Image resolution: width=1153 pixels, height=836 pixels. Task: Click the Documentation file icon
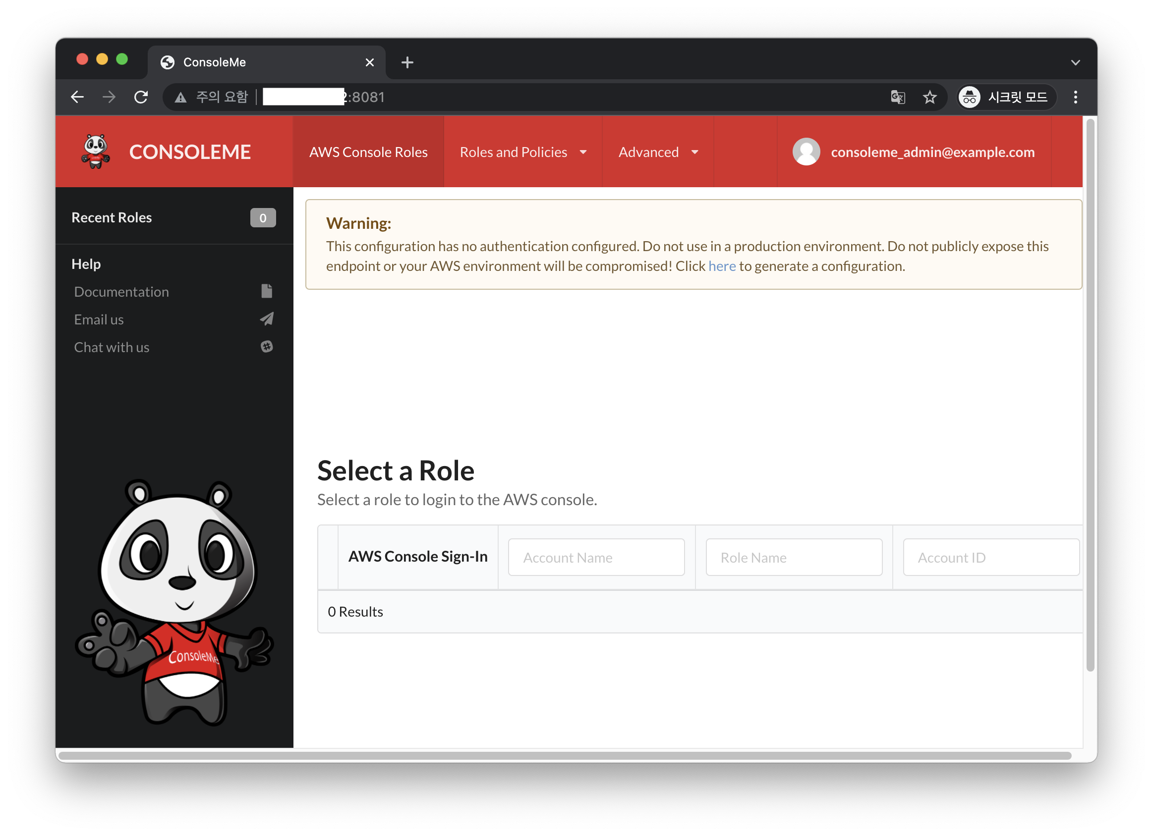click(x=266, y=291)
